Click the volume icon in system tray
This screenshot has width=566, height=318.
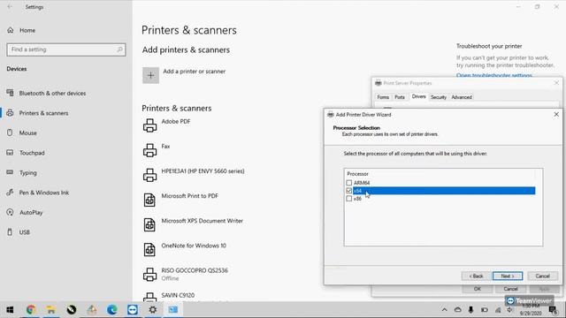click(509, 310)
